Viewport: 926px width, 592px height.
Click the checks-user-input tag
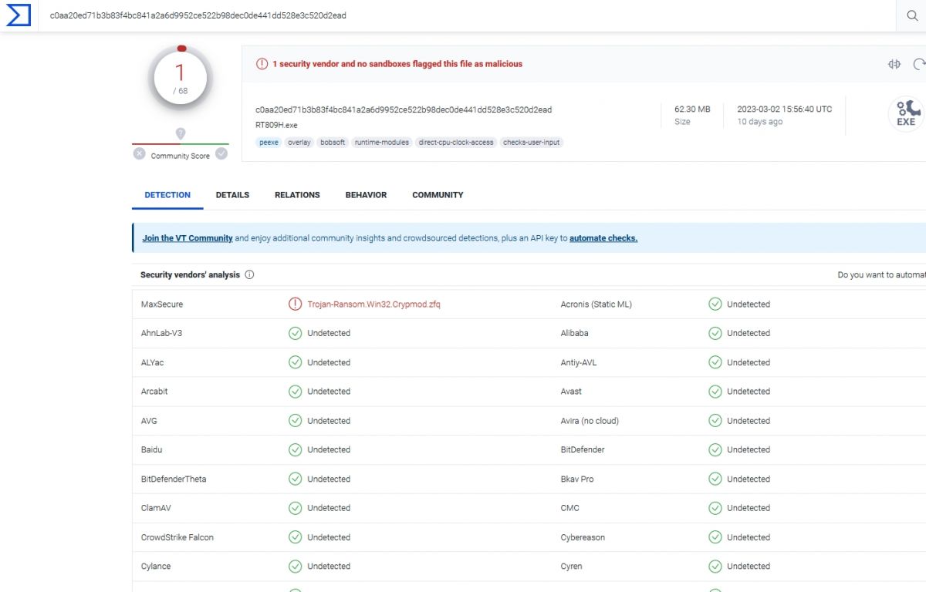tap(532, 142)
